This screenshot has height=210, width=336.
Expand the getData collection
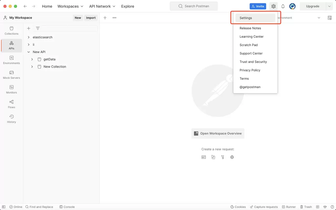32,59
